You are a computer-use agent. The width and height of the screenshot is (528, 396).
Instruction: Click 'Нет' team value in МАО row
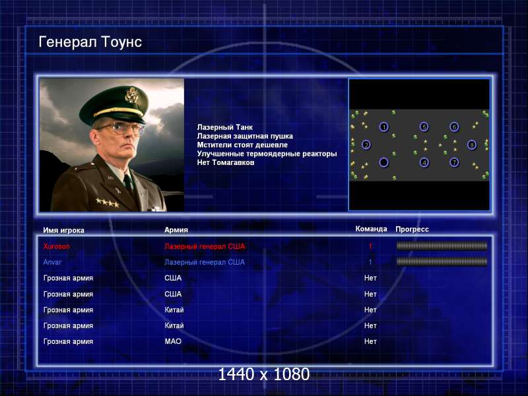[370, 341]
